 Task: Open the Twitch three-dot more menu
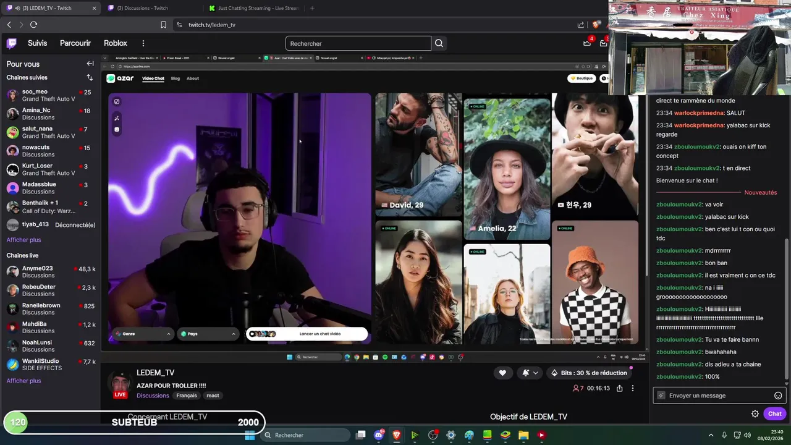tap(143, 43)
